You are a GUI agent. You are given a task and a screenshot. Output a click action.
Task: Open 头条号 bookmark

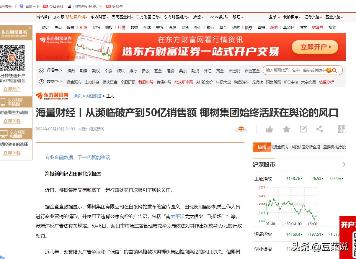point(114,6)
